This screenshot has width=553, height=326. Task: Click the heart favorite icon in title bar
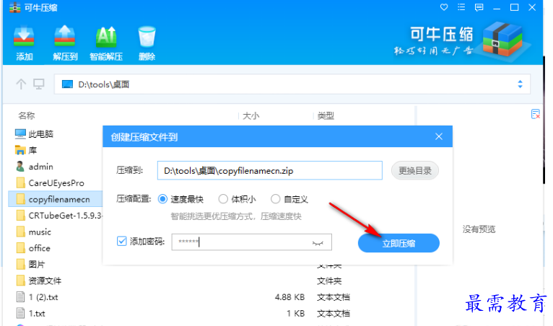444,7
